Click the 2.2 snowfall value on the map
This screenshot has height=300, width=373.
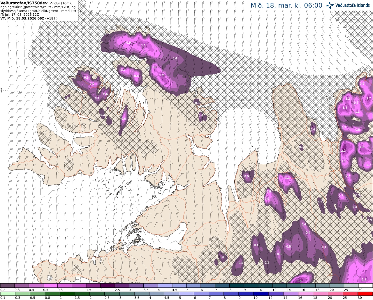[x=343, y=151]
